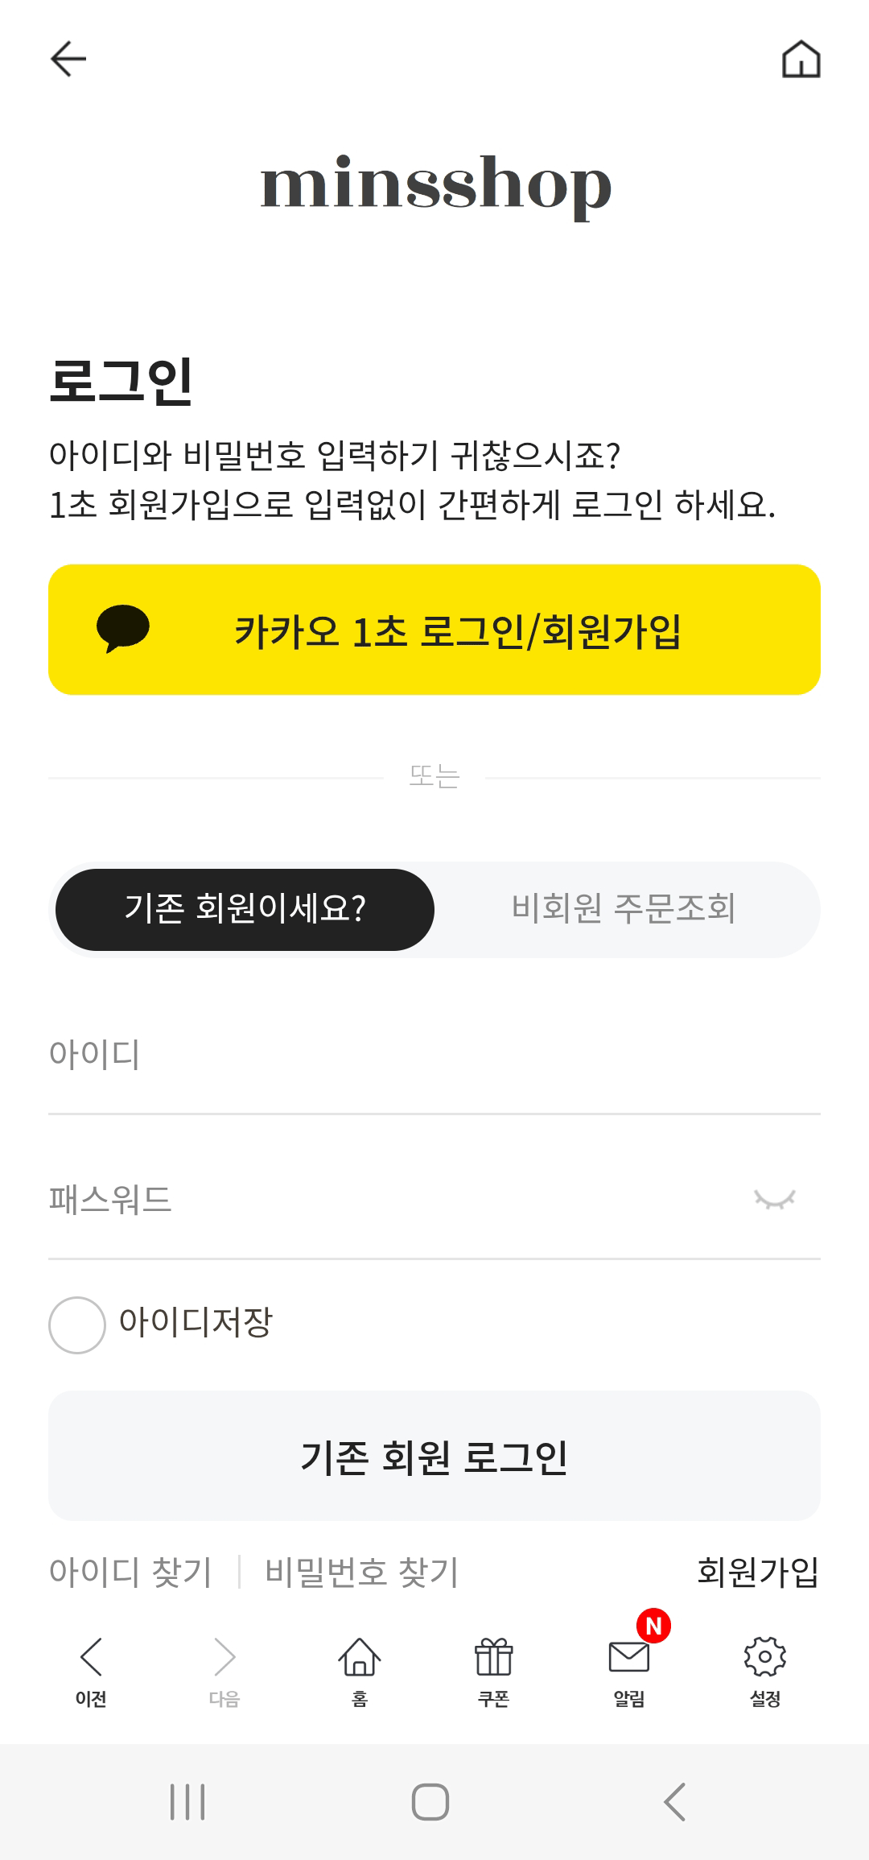The height and width of the screenshot is (1860, 869).
Task: Tap the Android recent apps button
Action: pyautogui.click(x=187, y=1802)
